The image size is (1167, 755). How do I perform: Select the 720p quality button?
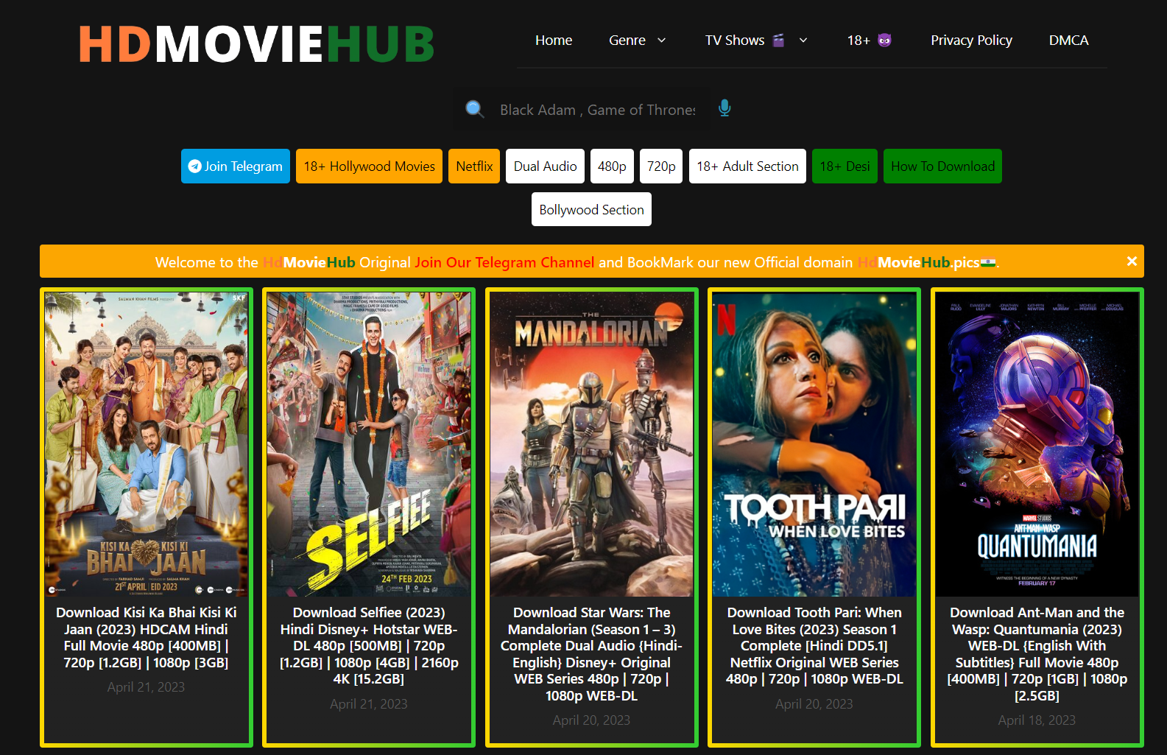[661, 166]
